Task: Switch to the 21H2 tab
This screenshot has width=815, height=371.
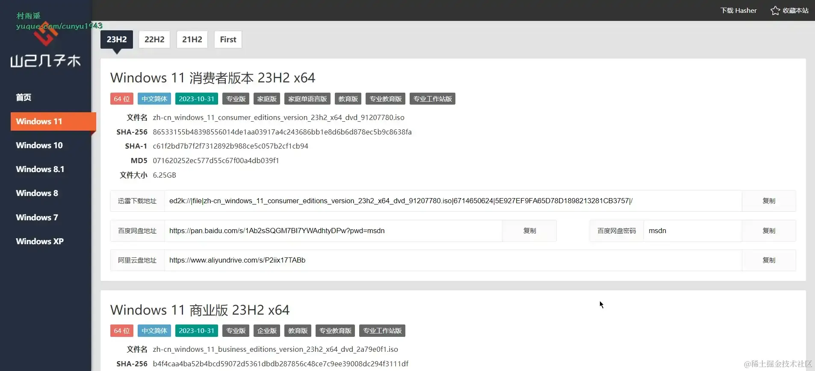Action: click(192, 39)
